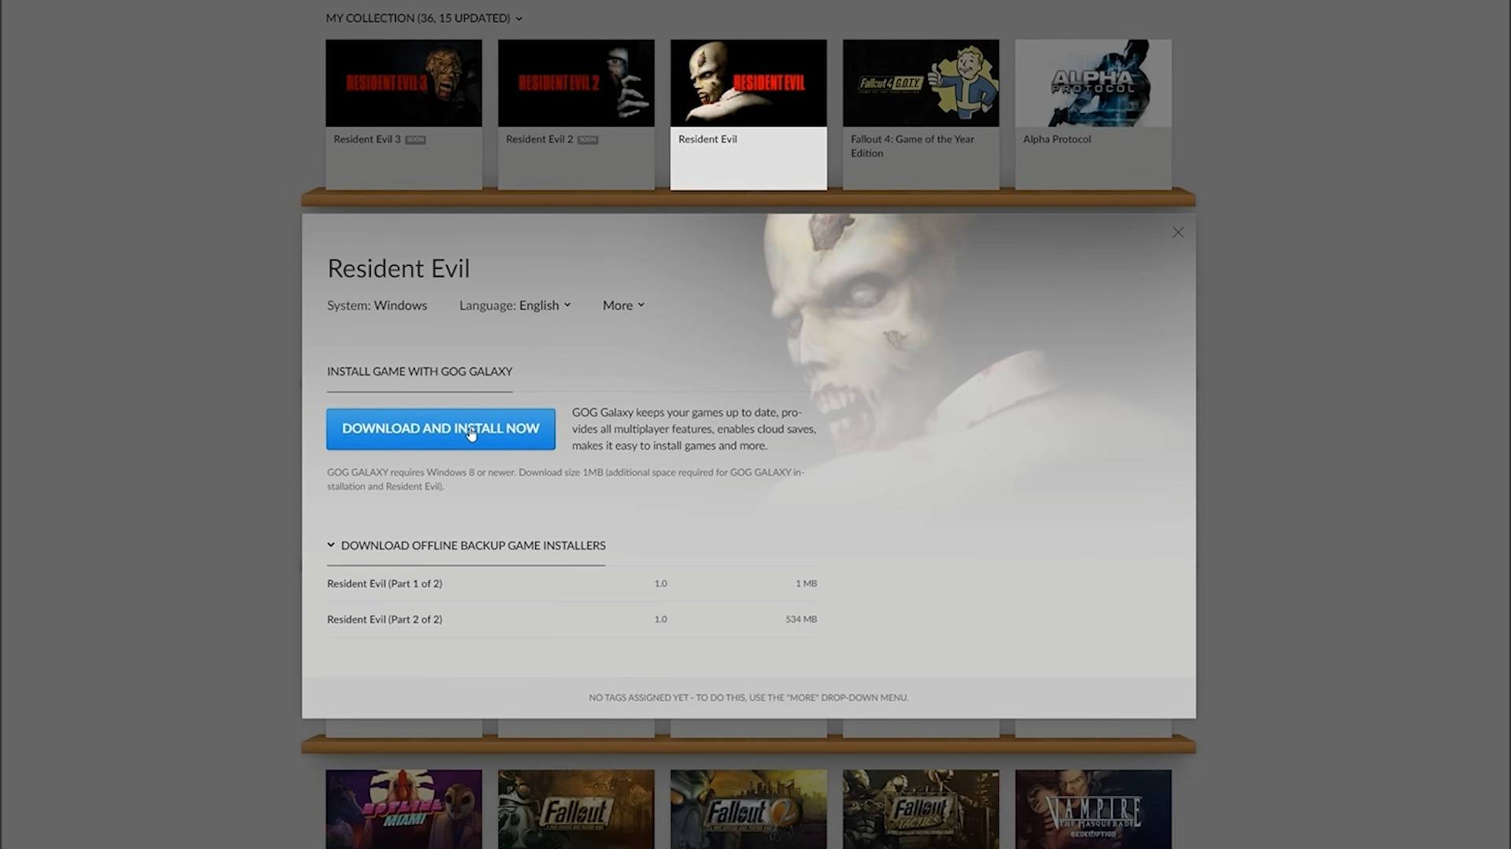Click the no tags assigned yet notice
Viewport: 1511px width, 849px height.
(748, 697)
